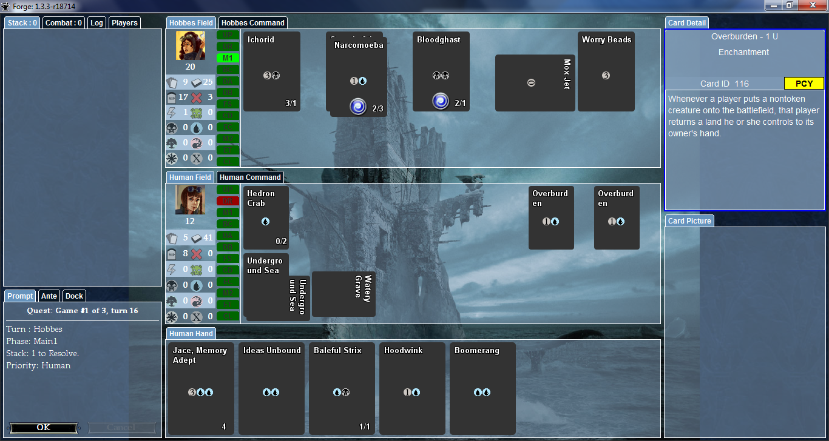Open the Human flashback lightning icon
The image size is (829, 441).
tap(172, 269)
